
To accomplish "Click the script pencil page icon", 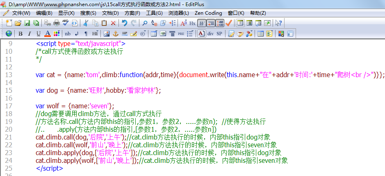I will tap(231, 34).
